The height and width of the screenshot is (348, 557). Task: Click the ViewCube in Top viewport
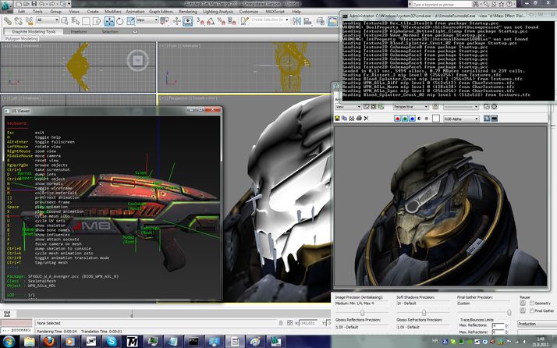[x=137, y=59]
